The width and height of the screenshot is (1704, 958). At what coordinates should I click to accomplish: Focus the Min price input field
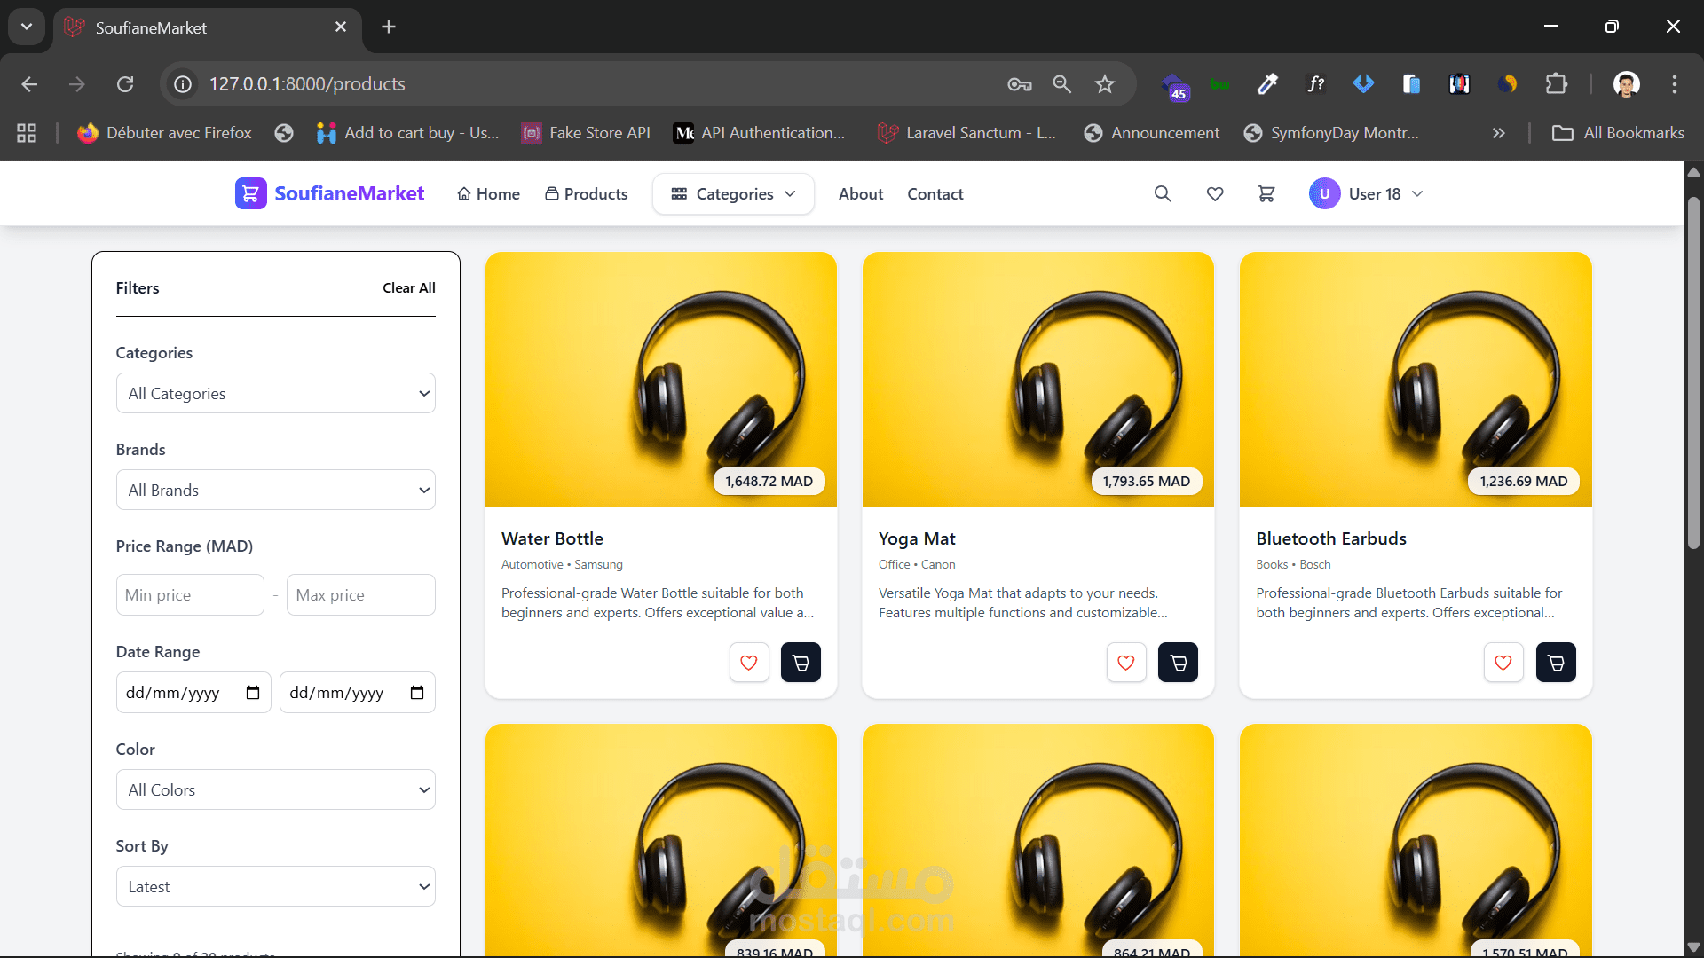(190, 594)
